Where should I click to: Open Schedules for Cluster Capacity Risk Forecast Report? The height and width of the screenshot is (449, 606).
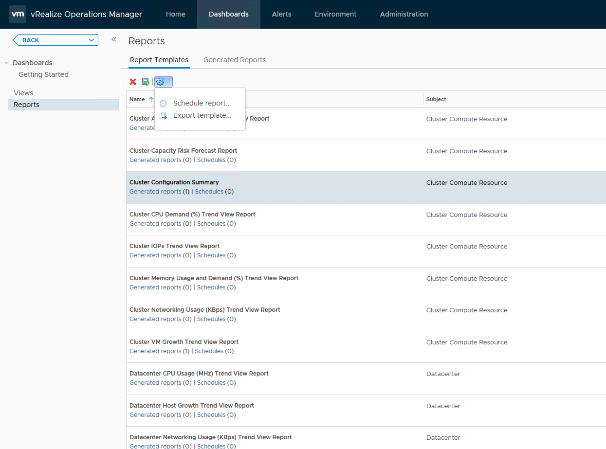point(211,160)
